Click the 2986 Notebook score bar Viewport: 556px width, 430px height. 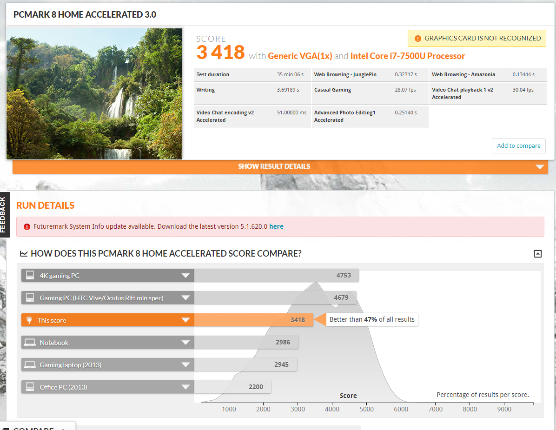point(246,343)
